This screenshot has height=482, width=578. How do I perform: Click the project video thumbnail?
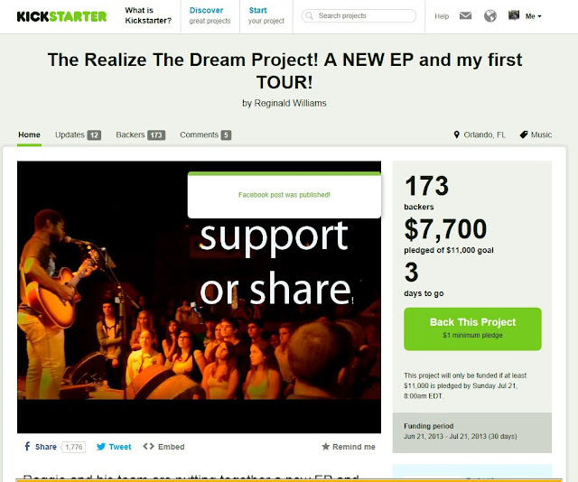tap(199, 297)
